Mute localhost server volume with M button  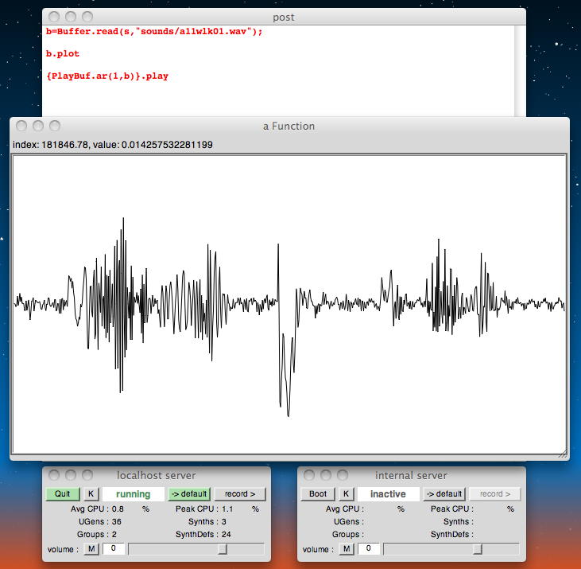pyautogui.click(x=91, y=548)
